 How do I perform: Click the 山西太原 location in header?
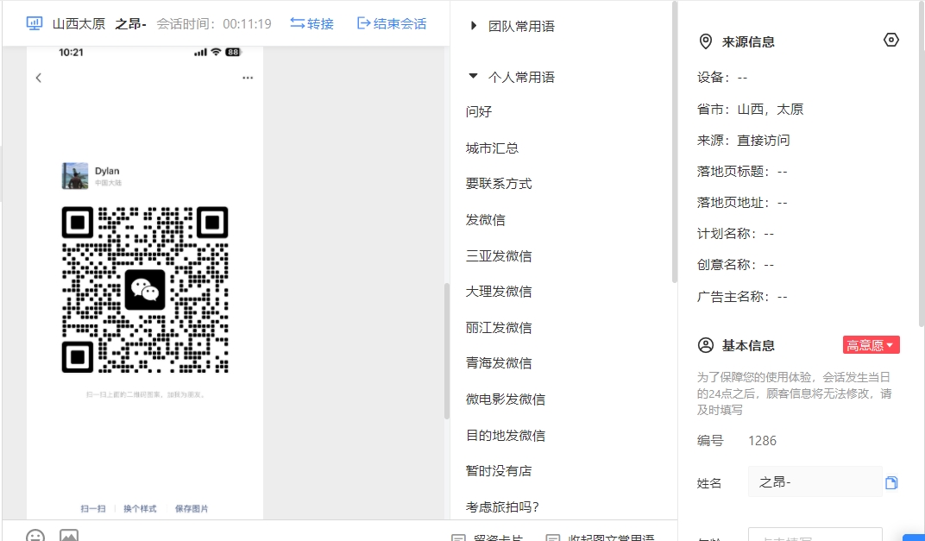[x=79, y=23]
